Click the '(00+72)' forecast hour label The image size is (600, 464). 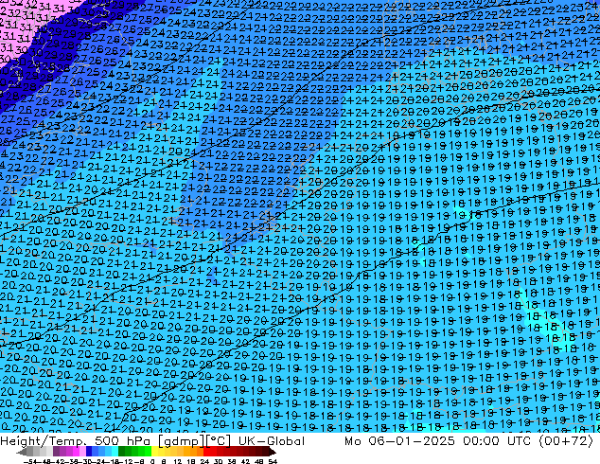tap(566, 441)
